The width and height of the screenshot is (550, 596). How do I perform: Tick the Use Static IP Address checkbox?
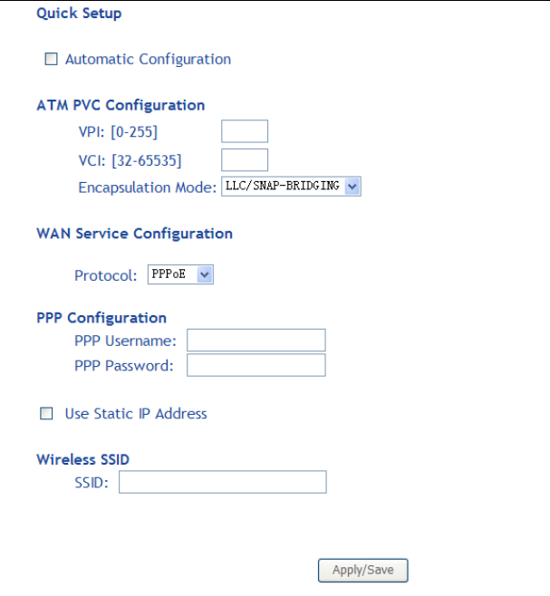[x=46, y=414]
